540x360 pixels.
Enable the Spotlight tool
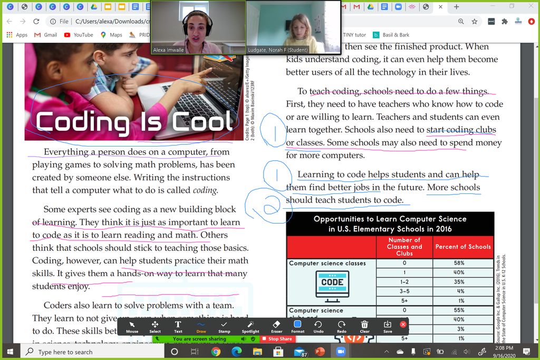tap(250, 327)
